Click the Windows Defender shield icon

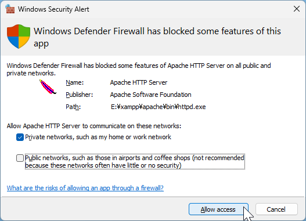click(19, 37)
